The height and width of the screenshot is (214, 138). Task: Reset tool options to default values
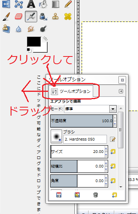pos(115,195)
